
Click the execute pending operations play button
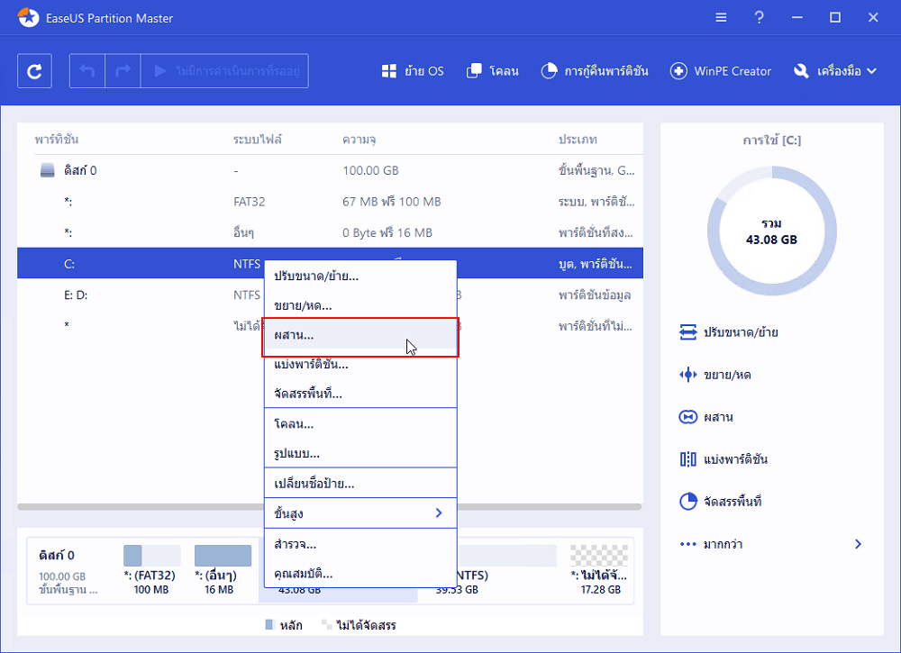pos(224,71)
